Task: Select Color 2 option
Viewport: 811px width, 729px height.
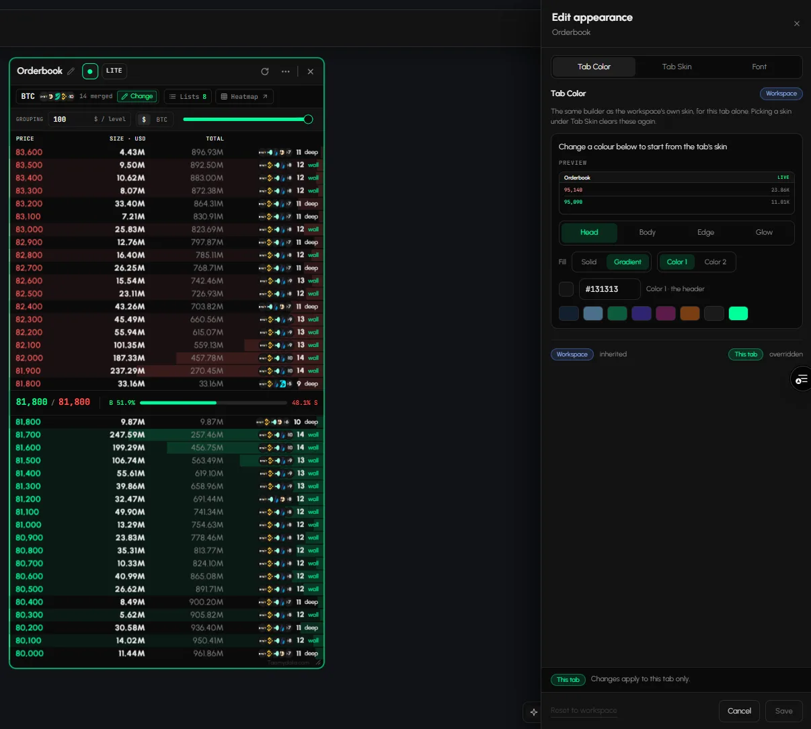Action: click(x=715, y=262)
